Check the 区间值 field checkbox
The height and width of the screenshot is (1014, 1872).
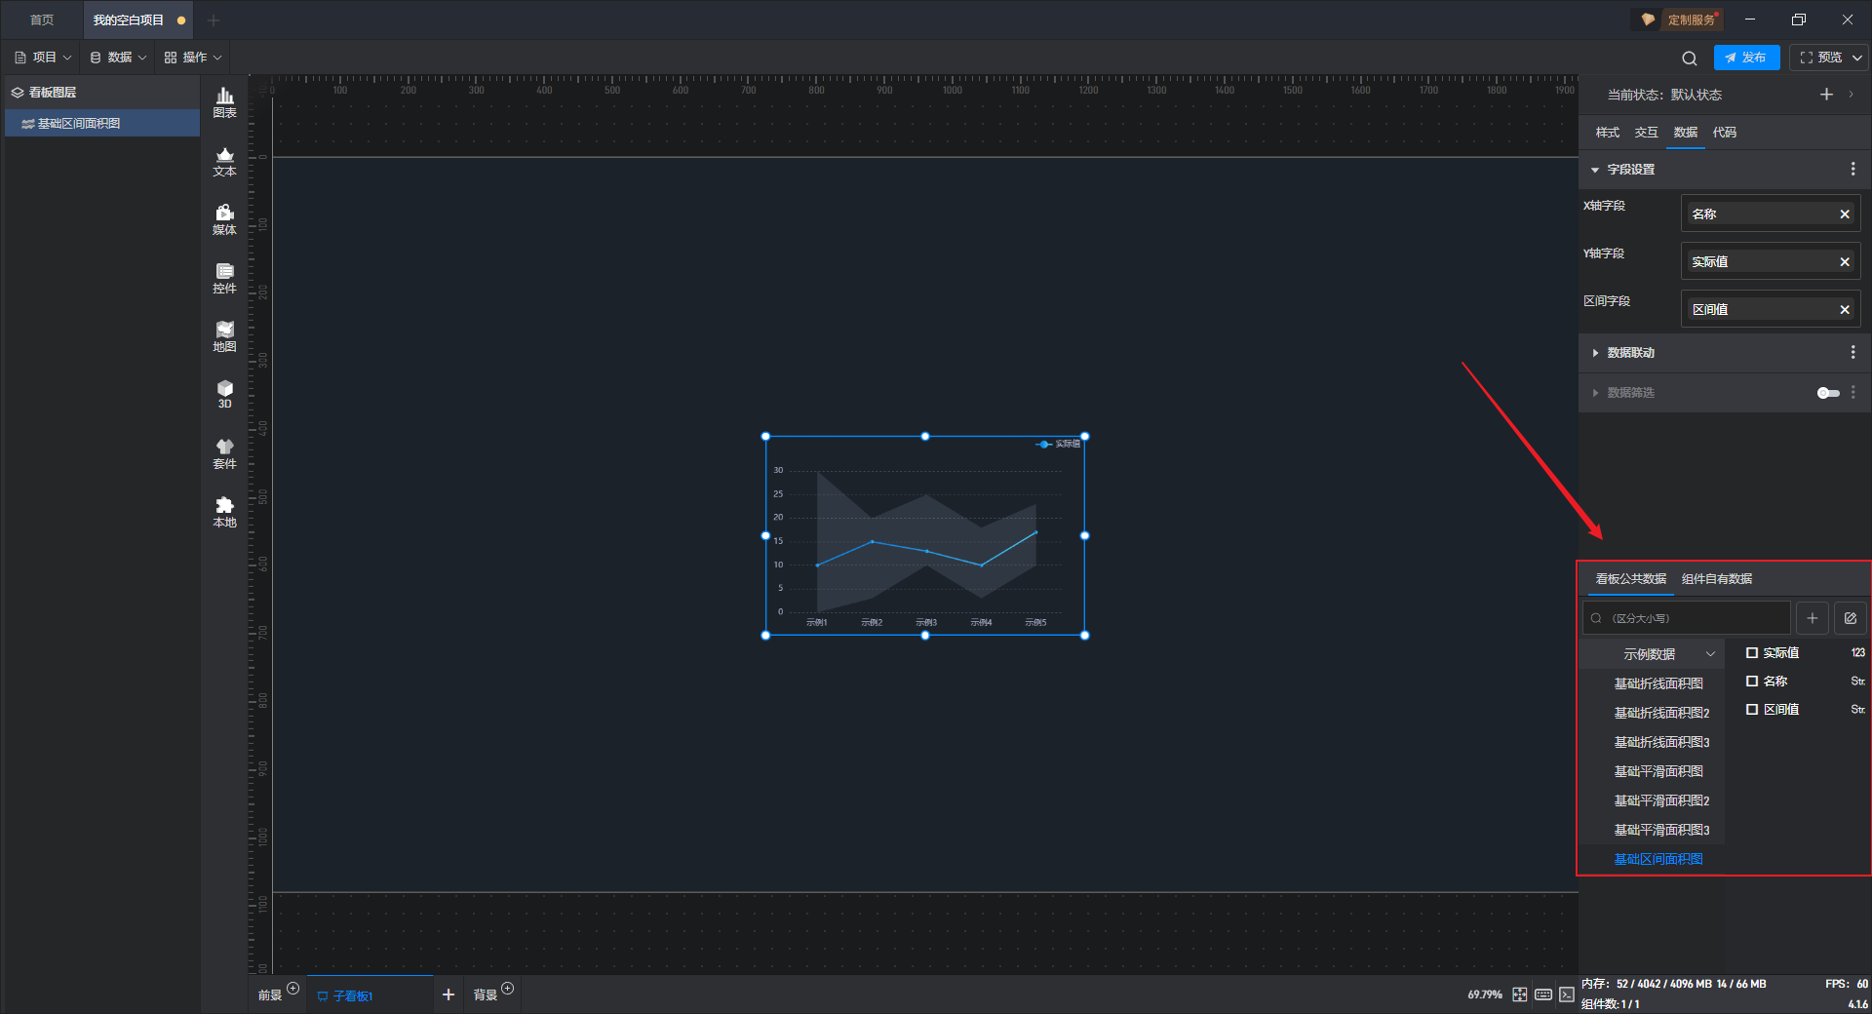[x=1752, y=710]
